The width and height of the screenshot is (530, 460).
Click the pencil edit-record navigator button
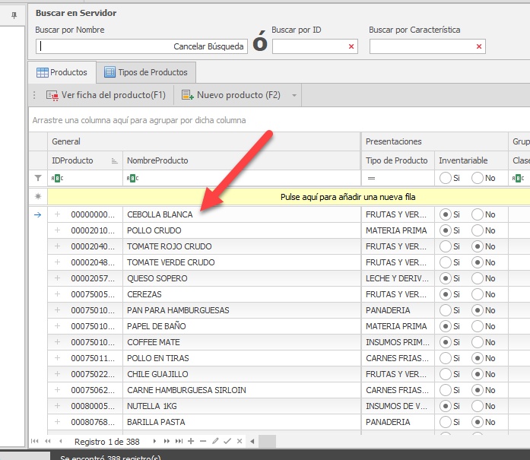pos(215,441)
